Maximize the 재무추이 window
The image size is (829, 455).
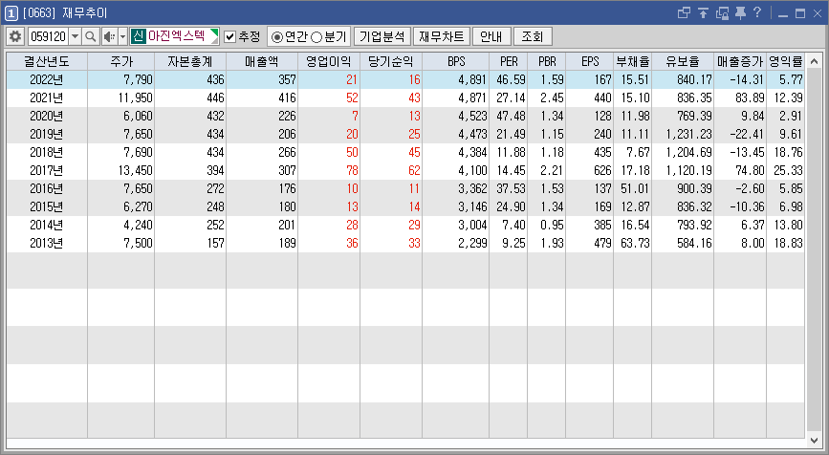800,13
